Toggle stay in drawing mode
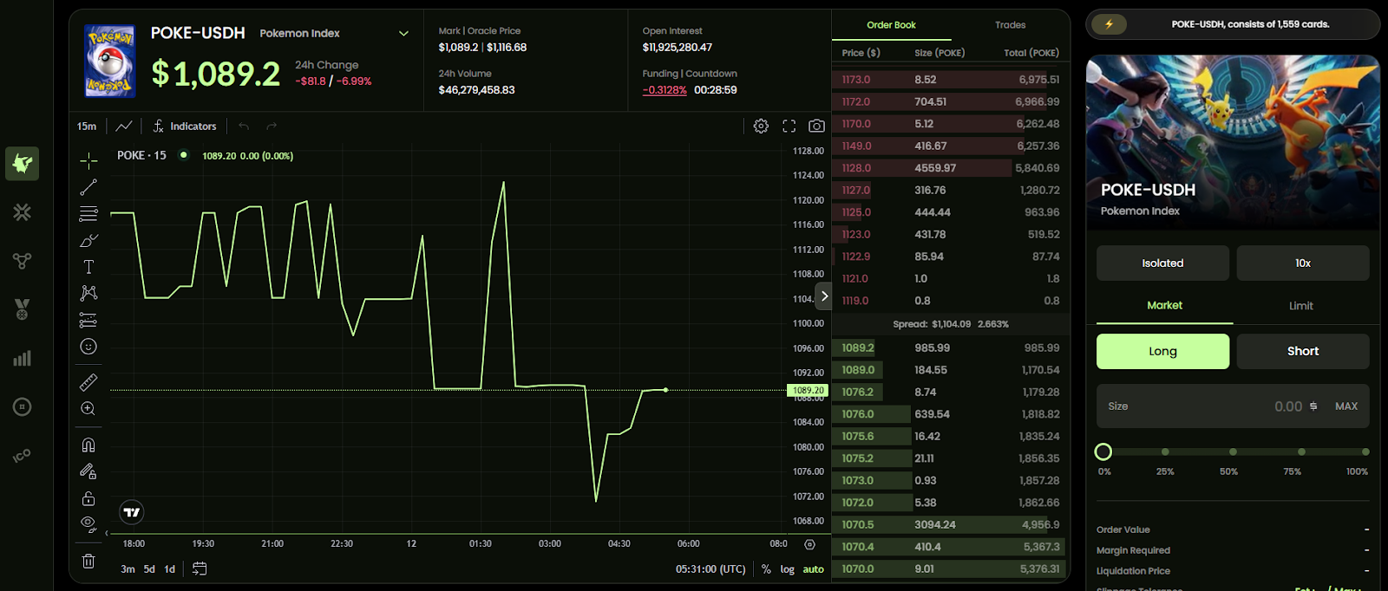Image resolution: width=1388 pixels, height=591 pixels. 88,471
